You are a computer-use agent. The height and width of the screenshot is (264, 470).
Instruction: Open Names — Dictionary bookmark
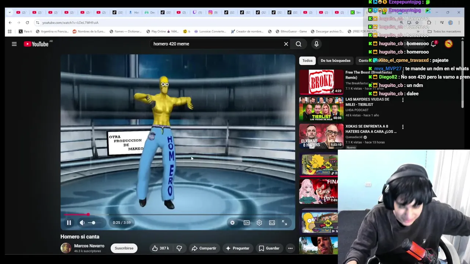click(x=125, y=32)
